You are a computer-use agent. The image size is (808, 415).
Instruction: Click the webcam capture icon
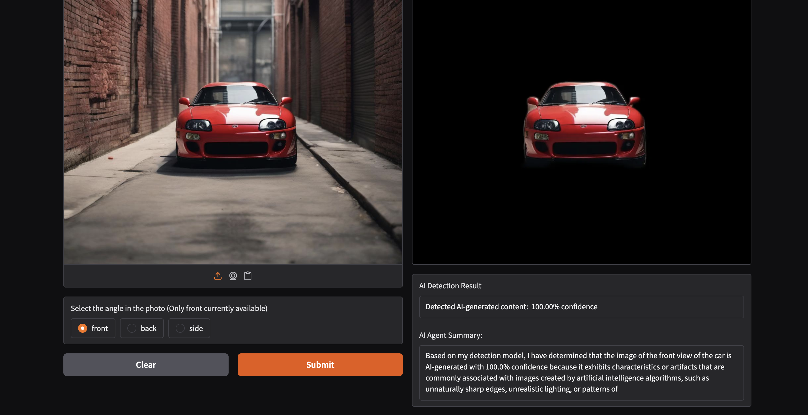point(233,276)
